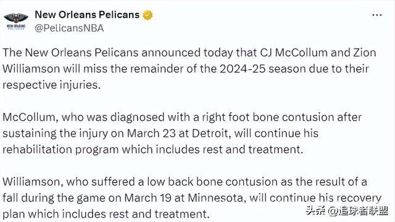Click the gold verified badge

(148, 15)
